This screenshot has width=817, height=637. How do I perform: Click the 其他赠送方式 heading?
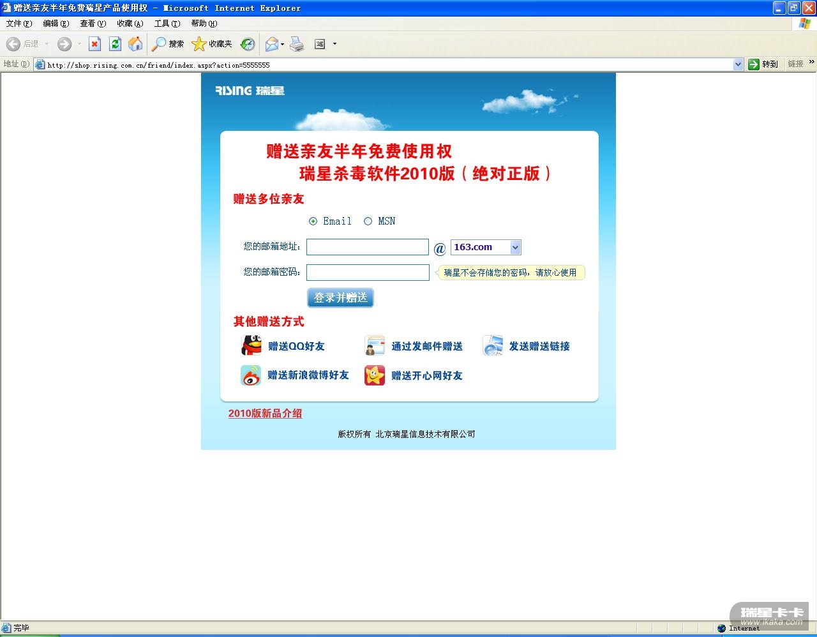click(x=269, y=322)
